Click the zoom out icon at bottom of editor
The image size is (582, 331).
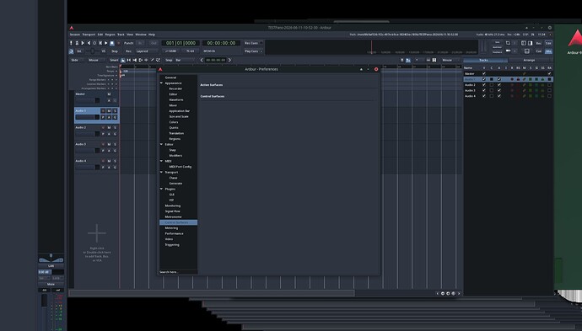(443, 293)
